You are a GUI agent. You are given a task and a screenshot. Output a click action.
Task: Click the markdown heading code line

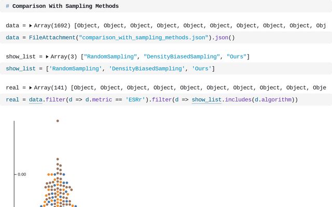pos(65,6)
